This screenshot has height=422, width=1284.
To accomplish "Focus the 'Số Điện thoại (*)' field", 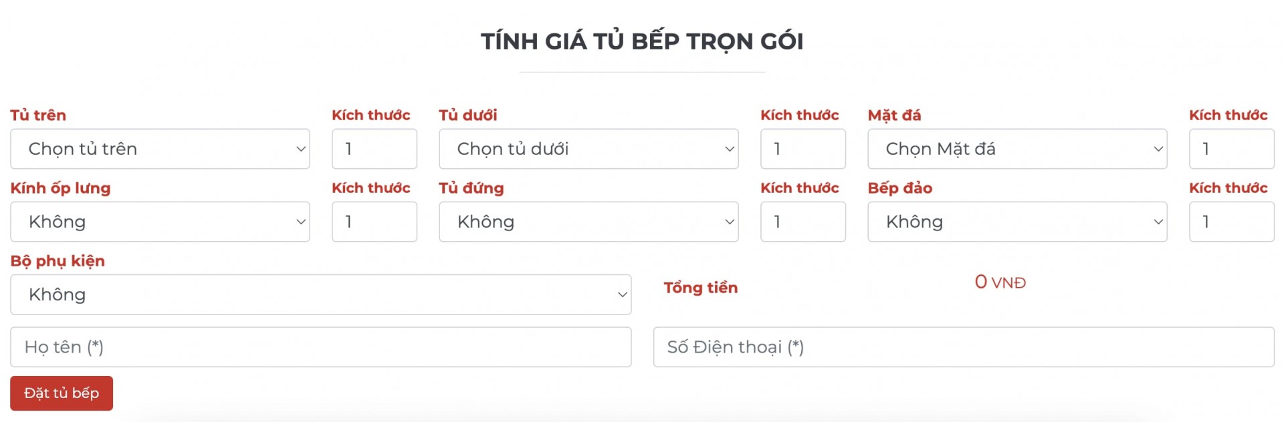I will [x=964, y=347].
